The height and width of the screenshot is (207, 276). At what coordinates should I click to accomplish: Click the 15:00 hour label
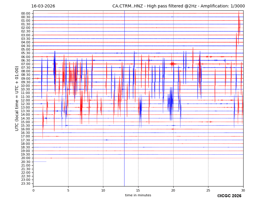click(26, 122)
